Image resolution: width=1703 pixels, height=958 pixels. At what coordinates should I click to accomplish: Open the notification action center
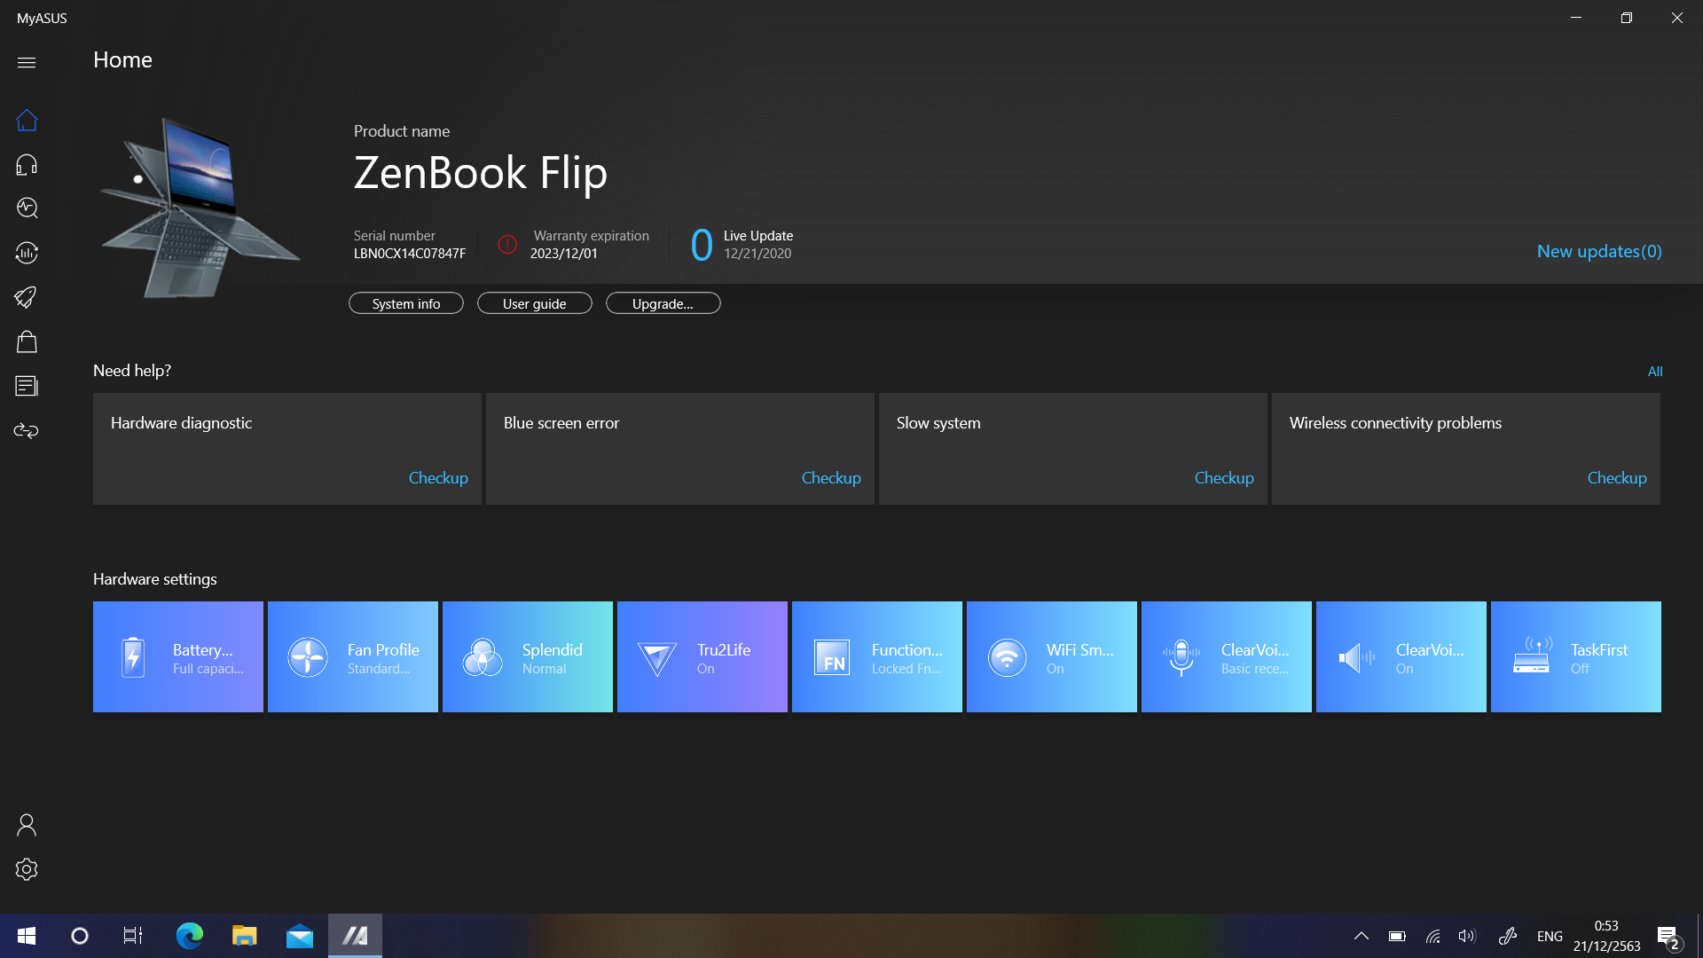pyautogui.click(x=1668, y=937)
